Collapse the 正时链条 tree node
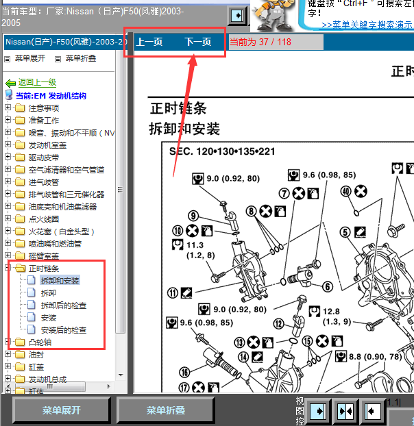 click(x=8, y=268)
